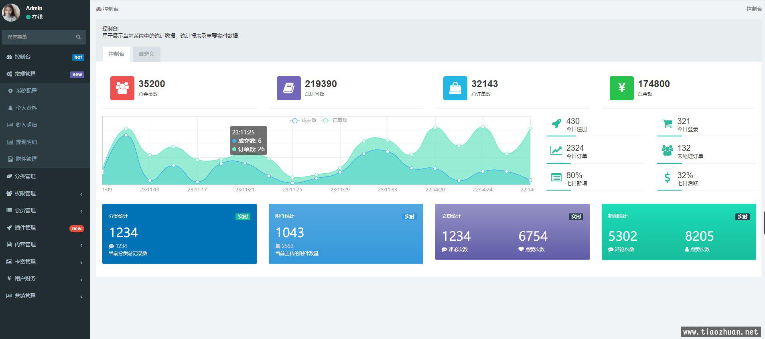Click the red 总会员数 users icon

pyautogui.click(x=122, y=88)
